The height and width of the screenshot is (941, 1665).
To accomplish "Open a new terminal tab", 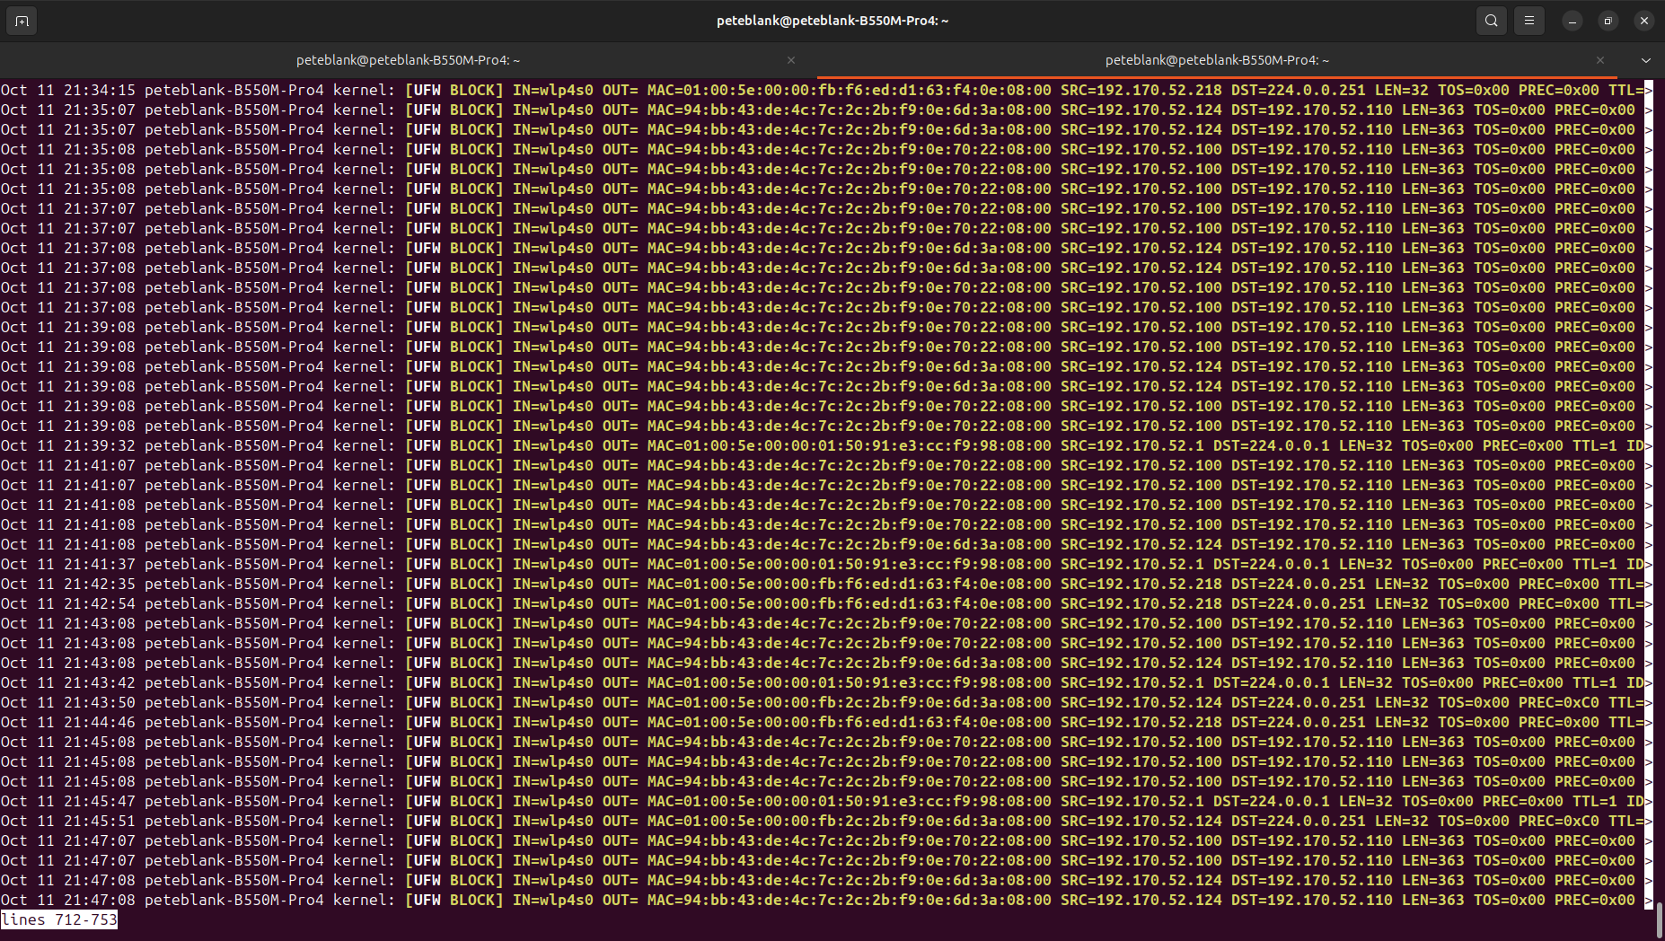I will click(x=22, y=21).
